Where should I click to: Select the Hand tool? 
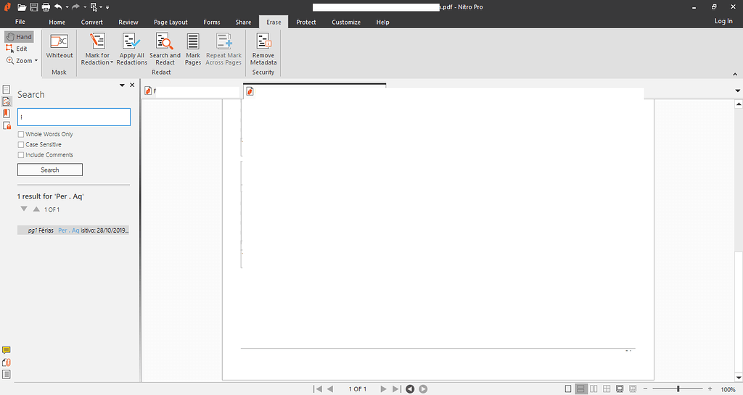click(x=19, y=36)
